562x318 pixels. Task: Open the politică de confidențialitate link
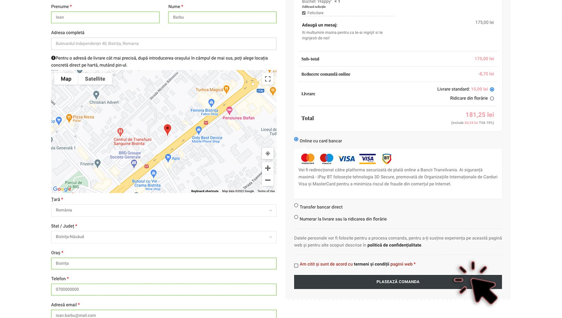pyautogui.click(x=394, y=245)
